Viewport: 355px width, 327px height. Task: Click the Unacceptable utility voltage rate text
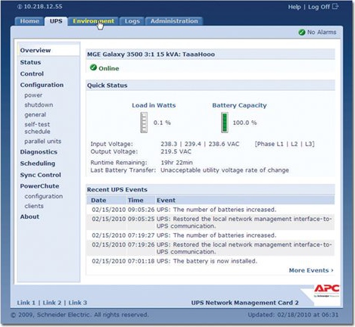(x=225, y=170)
